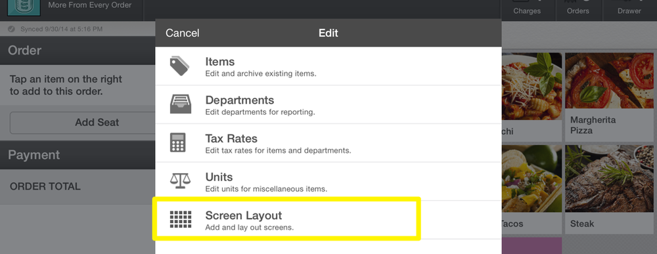The height and width of the screenshot is (254, 657).
Task: Click the Payment section header
Action: coord(78,155)
